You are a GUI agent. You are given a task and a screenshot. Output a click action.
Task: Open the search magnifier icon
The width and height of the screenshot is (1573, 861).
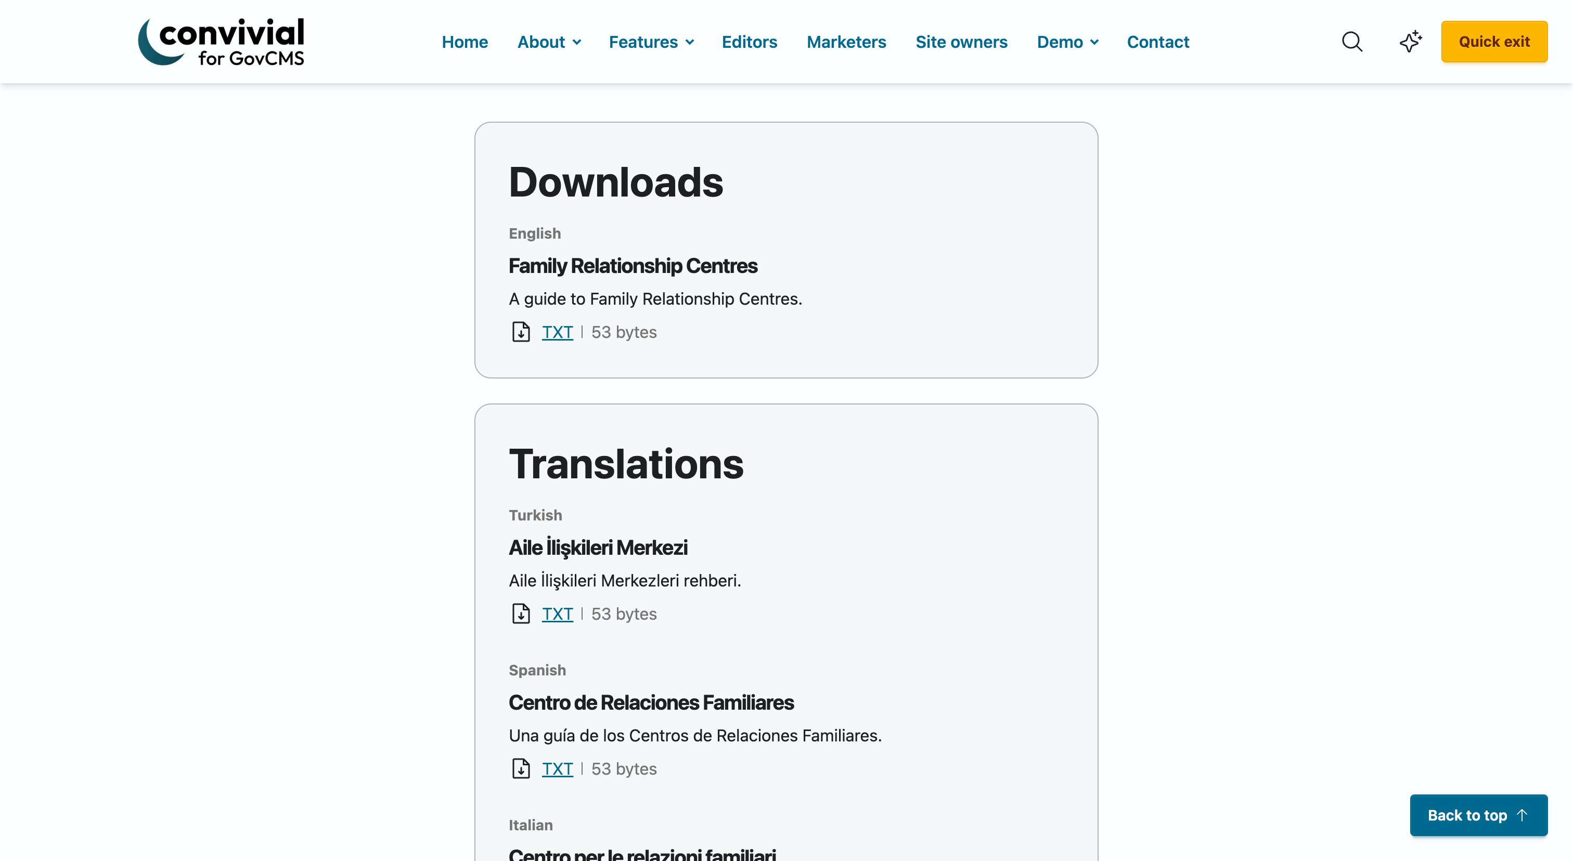click(1352, 42)
